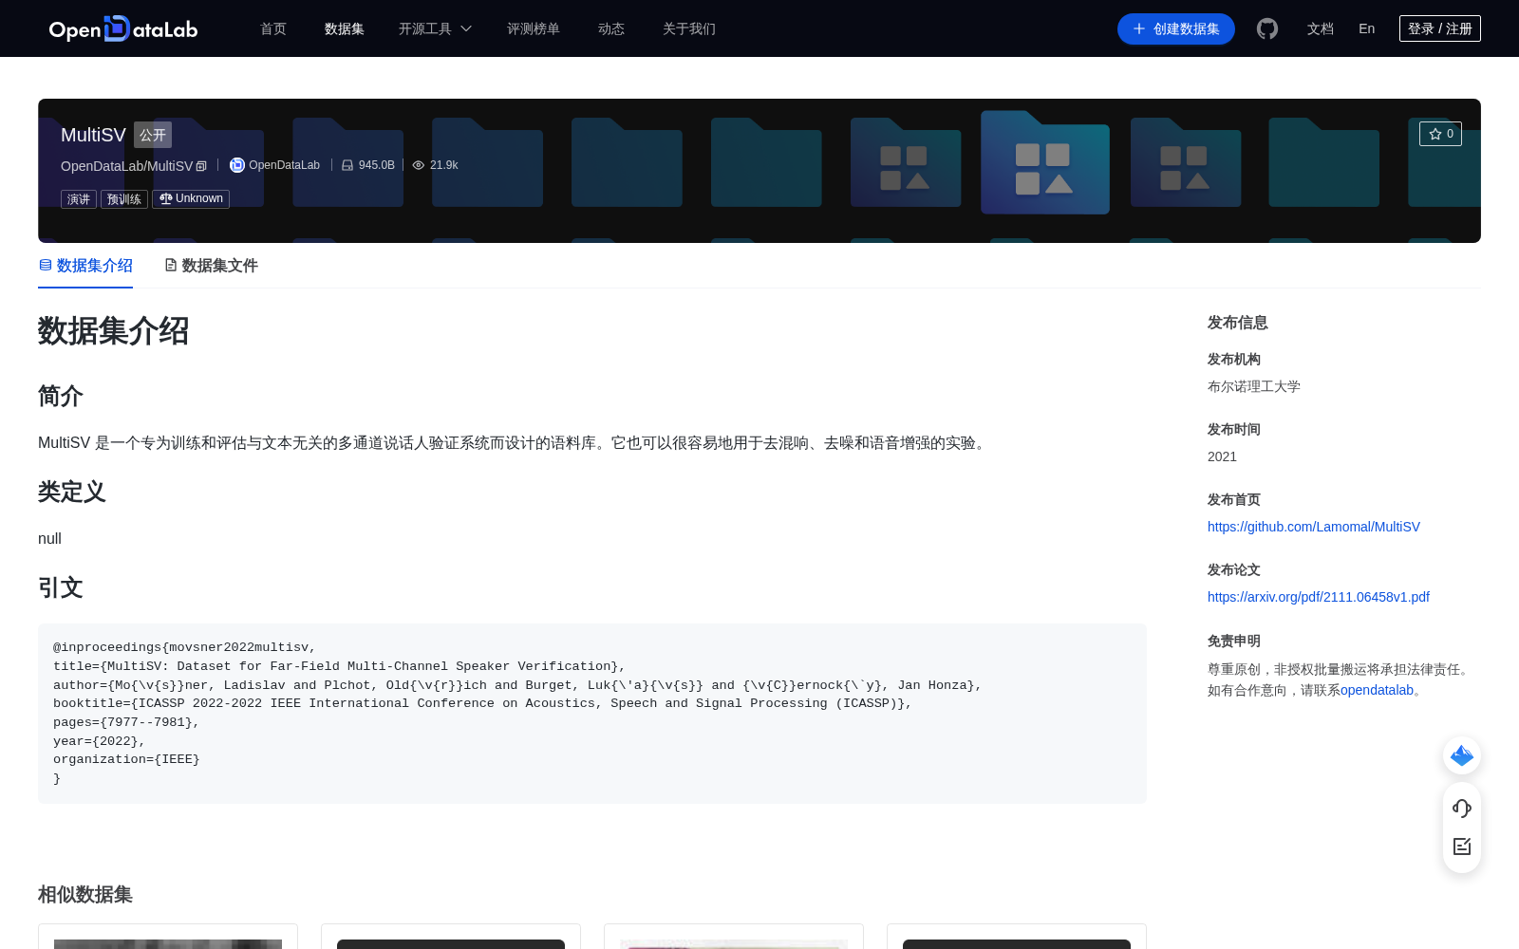Click the 创建数据集 button
Image resolution: width=1519 pixels, height=949 pixels.
1176,28
